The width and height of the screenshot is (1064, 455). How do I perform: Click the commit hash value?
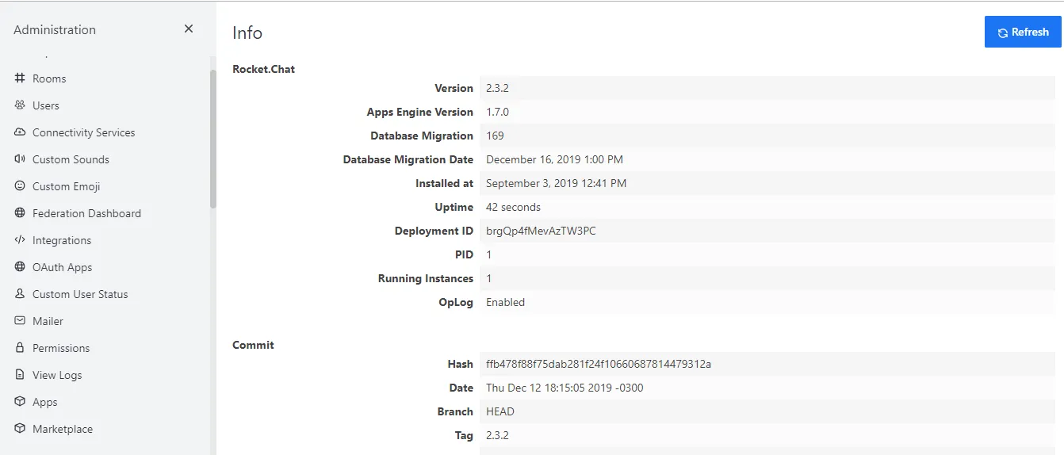coord(599,364)
